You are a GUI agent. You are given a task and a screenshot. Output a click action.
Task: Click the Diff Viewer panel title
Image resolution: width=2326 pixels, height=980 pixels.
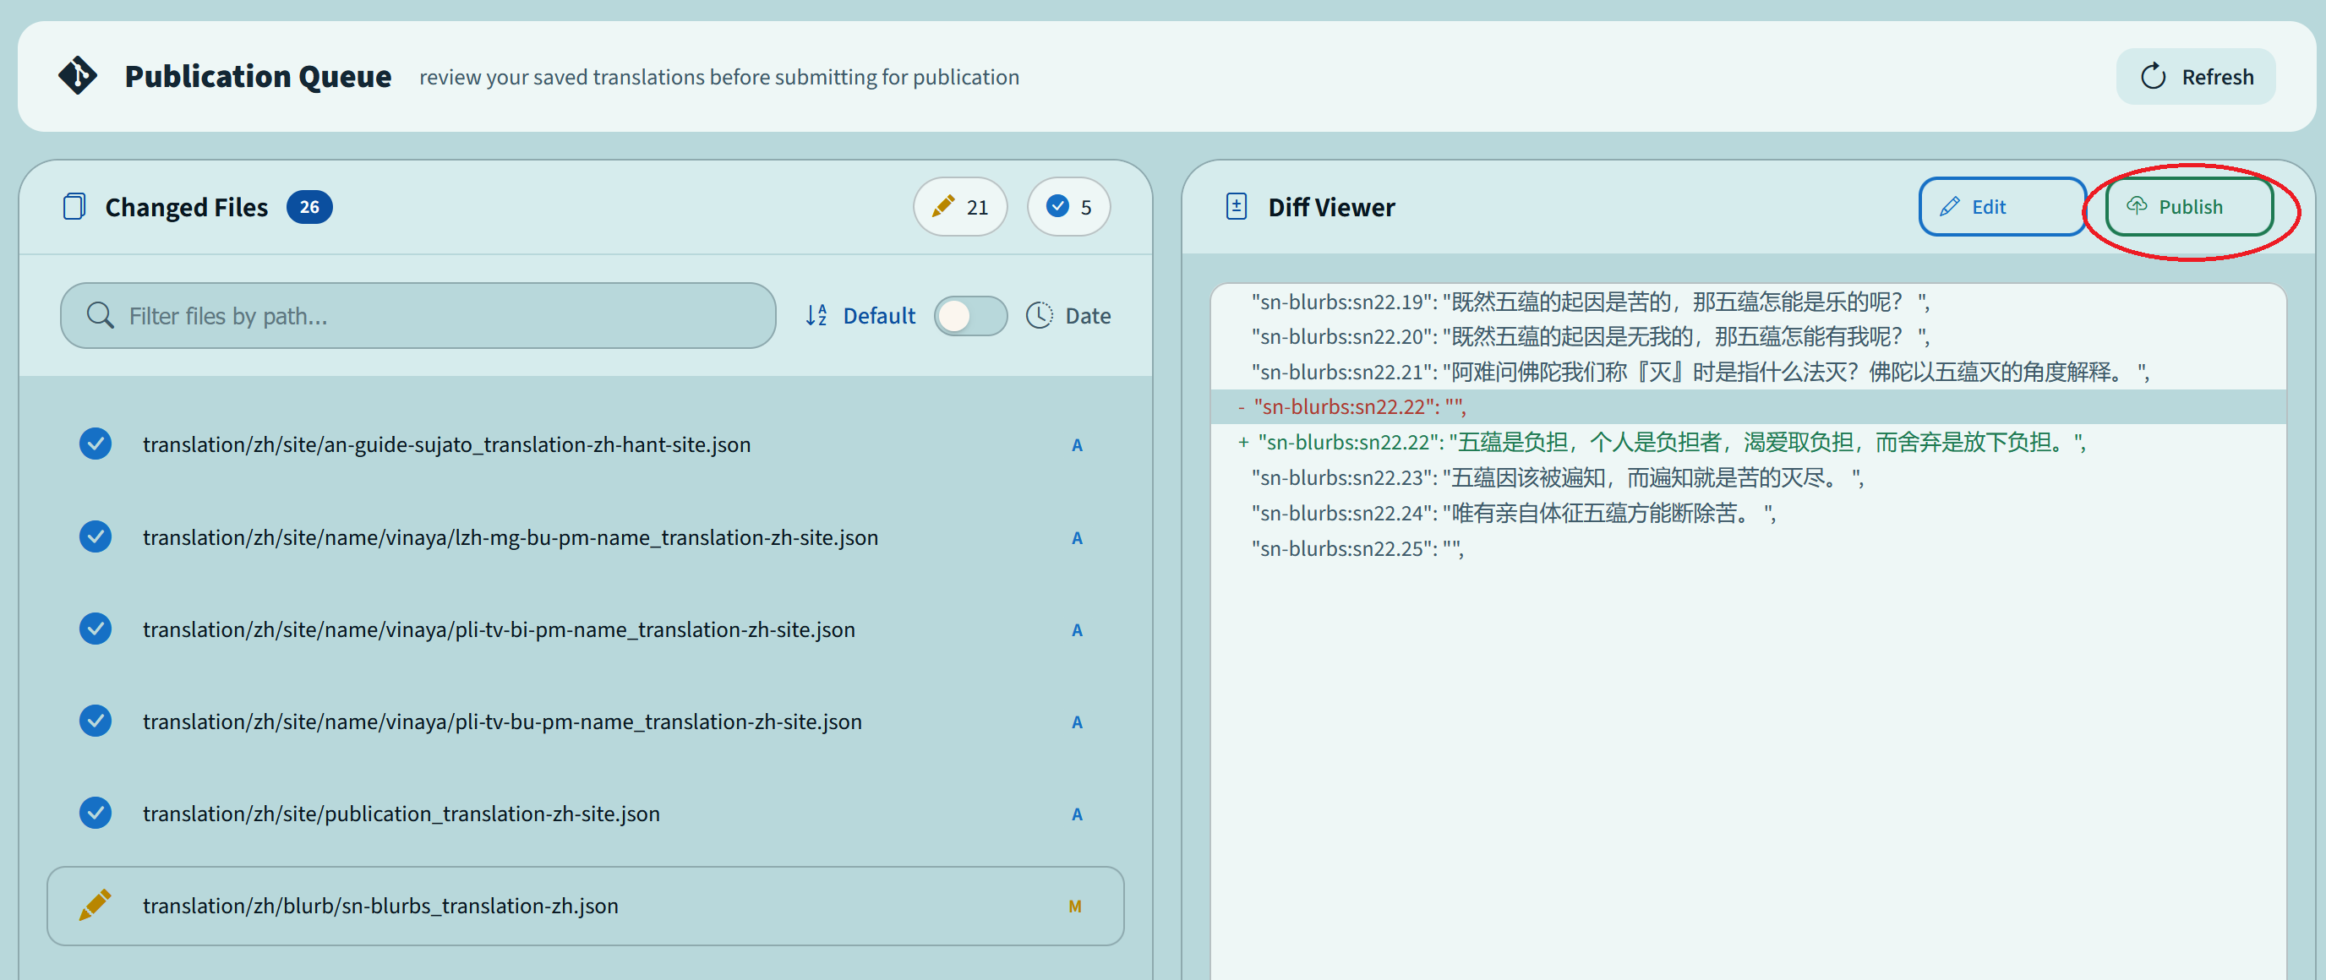click(x=1331, y=208)
